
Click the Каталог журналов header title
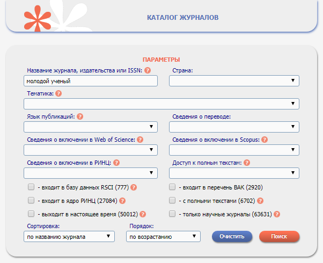pyautogui.click(x=182, y=17)
